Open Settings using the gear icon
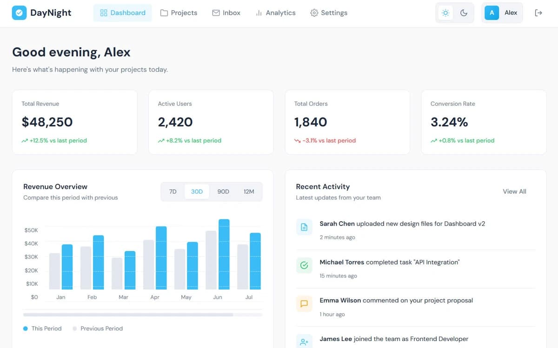 [x=314, y=13]
